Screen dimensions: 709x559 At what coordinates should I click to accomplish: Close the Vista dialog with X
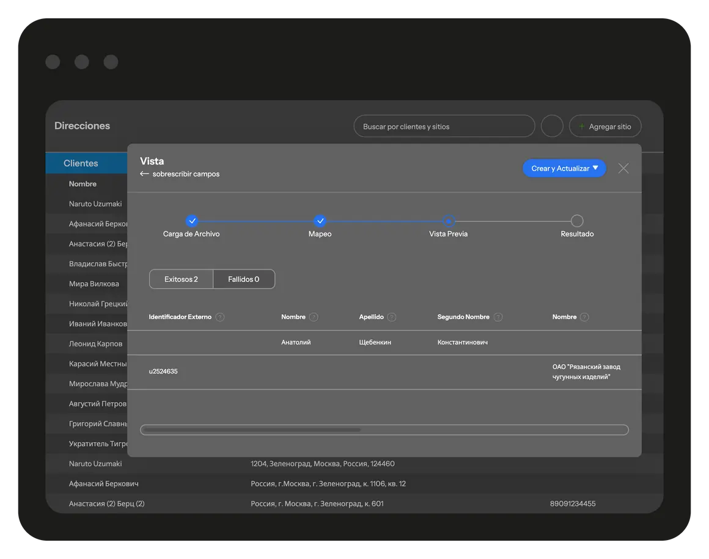click(x=623, y=168)
